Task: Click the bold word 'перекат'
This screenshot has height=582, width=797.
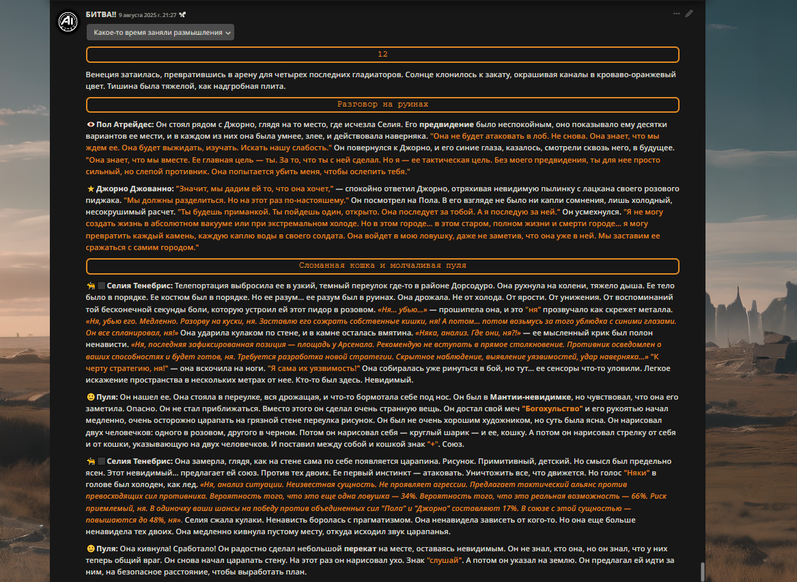Action: click(360, 549)
